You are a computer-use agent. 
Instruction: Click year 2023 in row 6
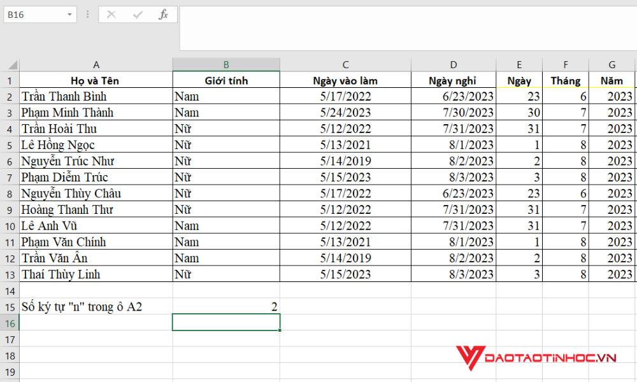[612, 161]
